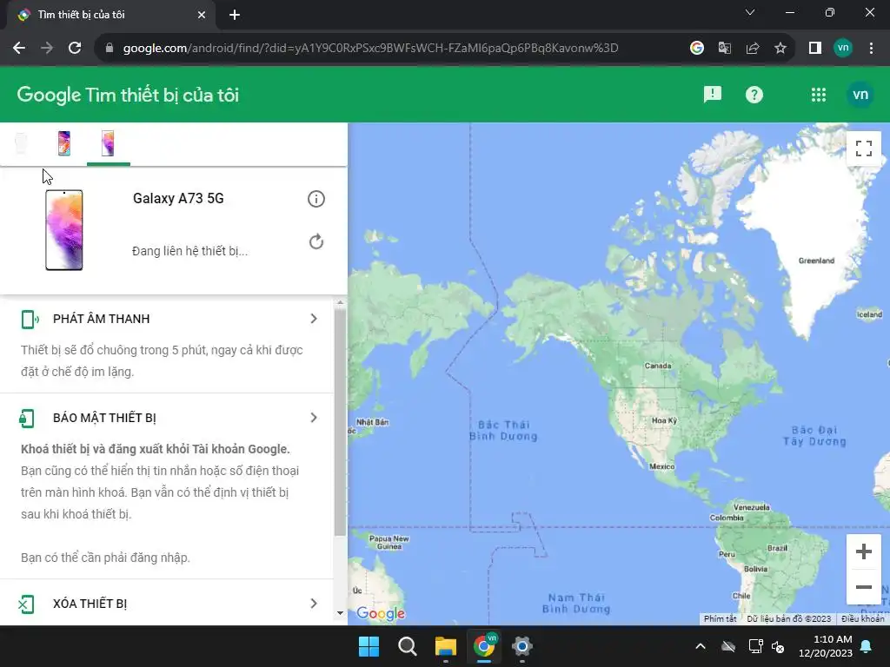
Task: Open the Chrome three-dot menu
Action: pos(871,48)
